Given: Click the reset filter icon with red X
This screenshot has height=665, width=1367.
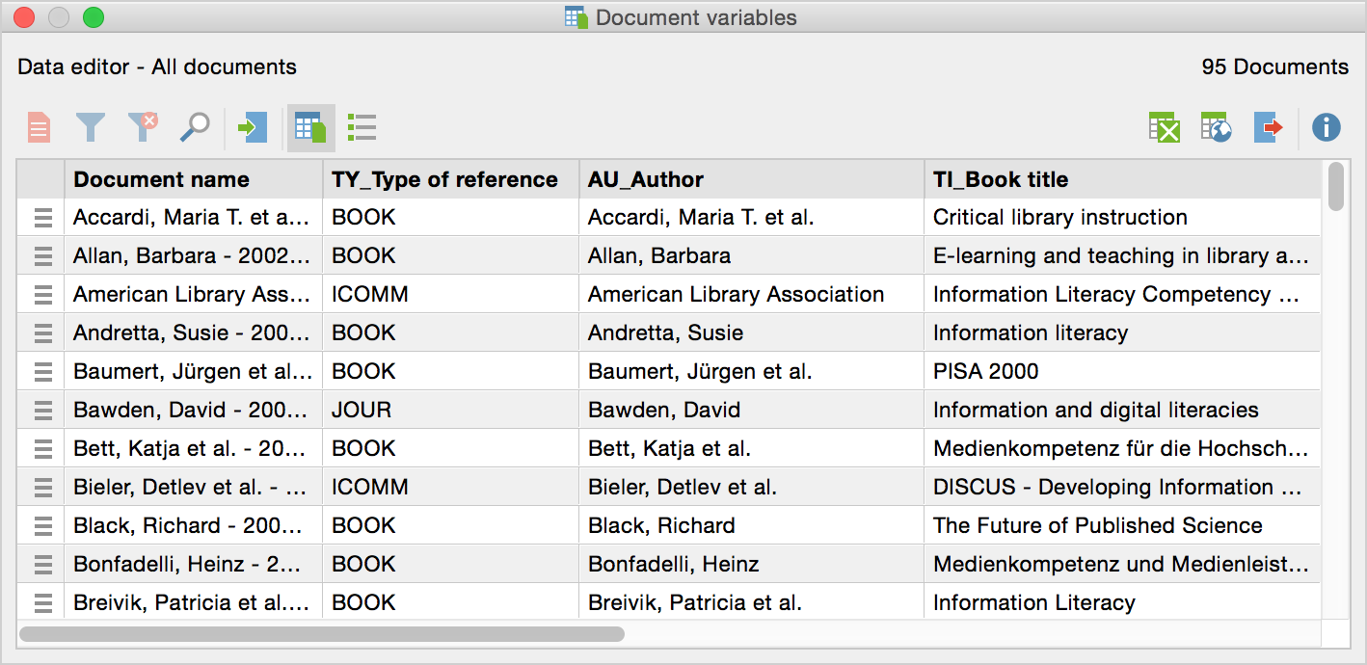Looking at the screenshot, I should pos(143,127).
